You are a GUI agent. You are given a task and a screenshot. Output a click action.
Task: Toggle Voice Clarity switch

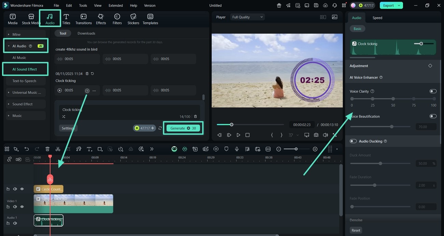pos(433,91)
